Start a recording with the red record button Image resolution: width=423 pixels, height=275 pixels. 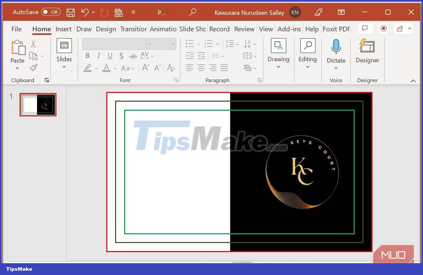[383, 29]
